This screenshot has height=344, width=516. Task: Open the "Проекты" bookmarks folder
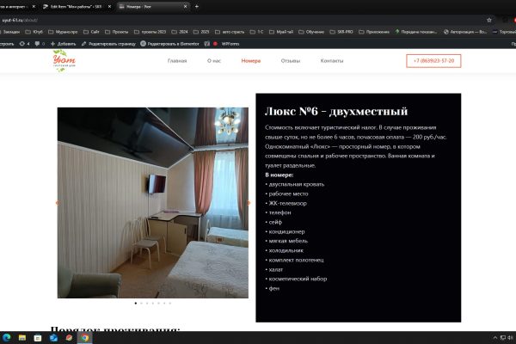116,32
